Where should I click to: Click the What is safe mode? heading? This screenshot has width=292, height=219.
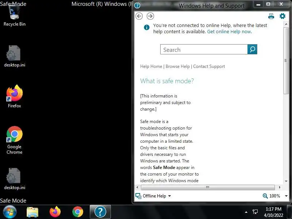tap(167, 81)
